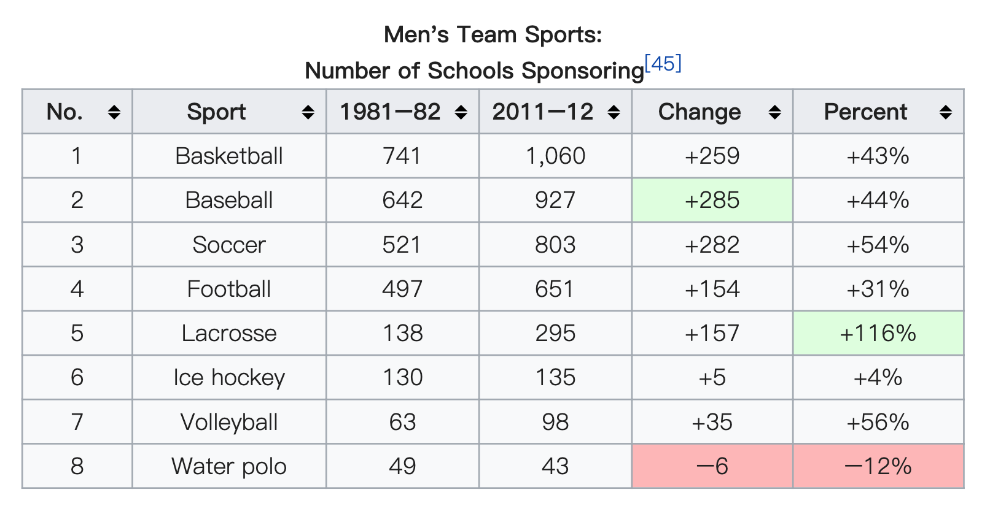Screen dimensions: 990x514
Task: Click the 1,060 value for Basketball
Action: 555,156
